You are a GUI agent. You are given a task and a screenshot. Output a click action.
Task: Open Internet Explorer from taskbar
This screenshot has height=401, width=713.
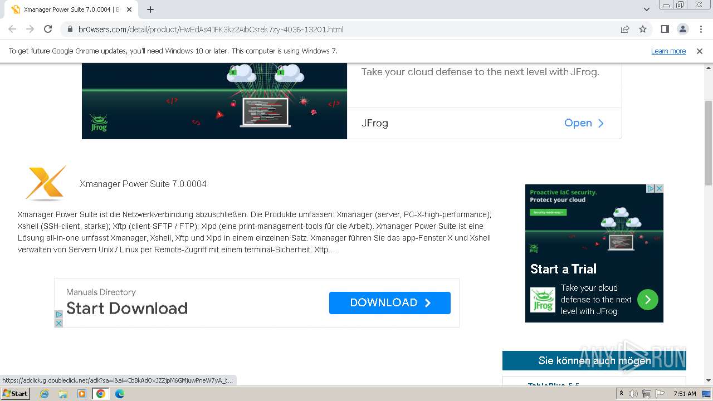click(x=44, y=394)
